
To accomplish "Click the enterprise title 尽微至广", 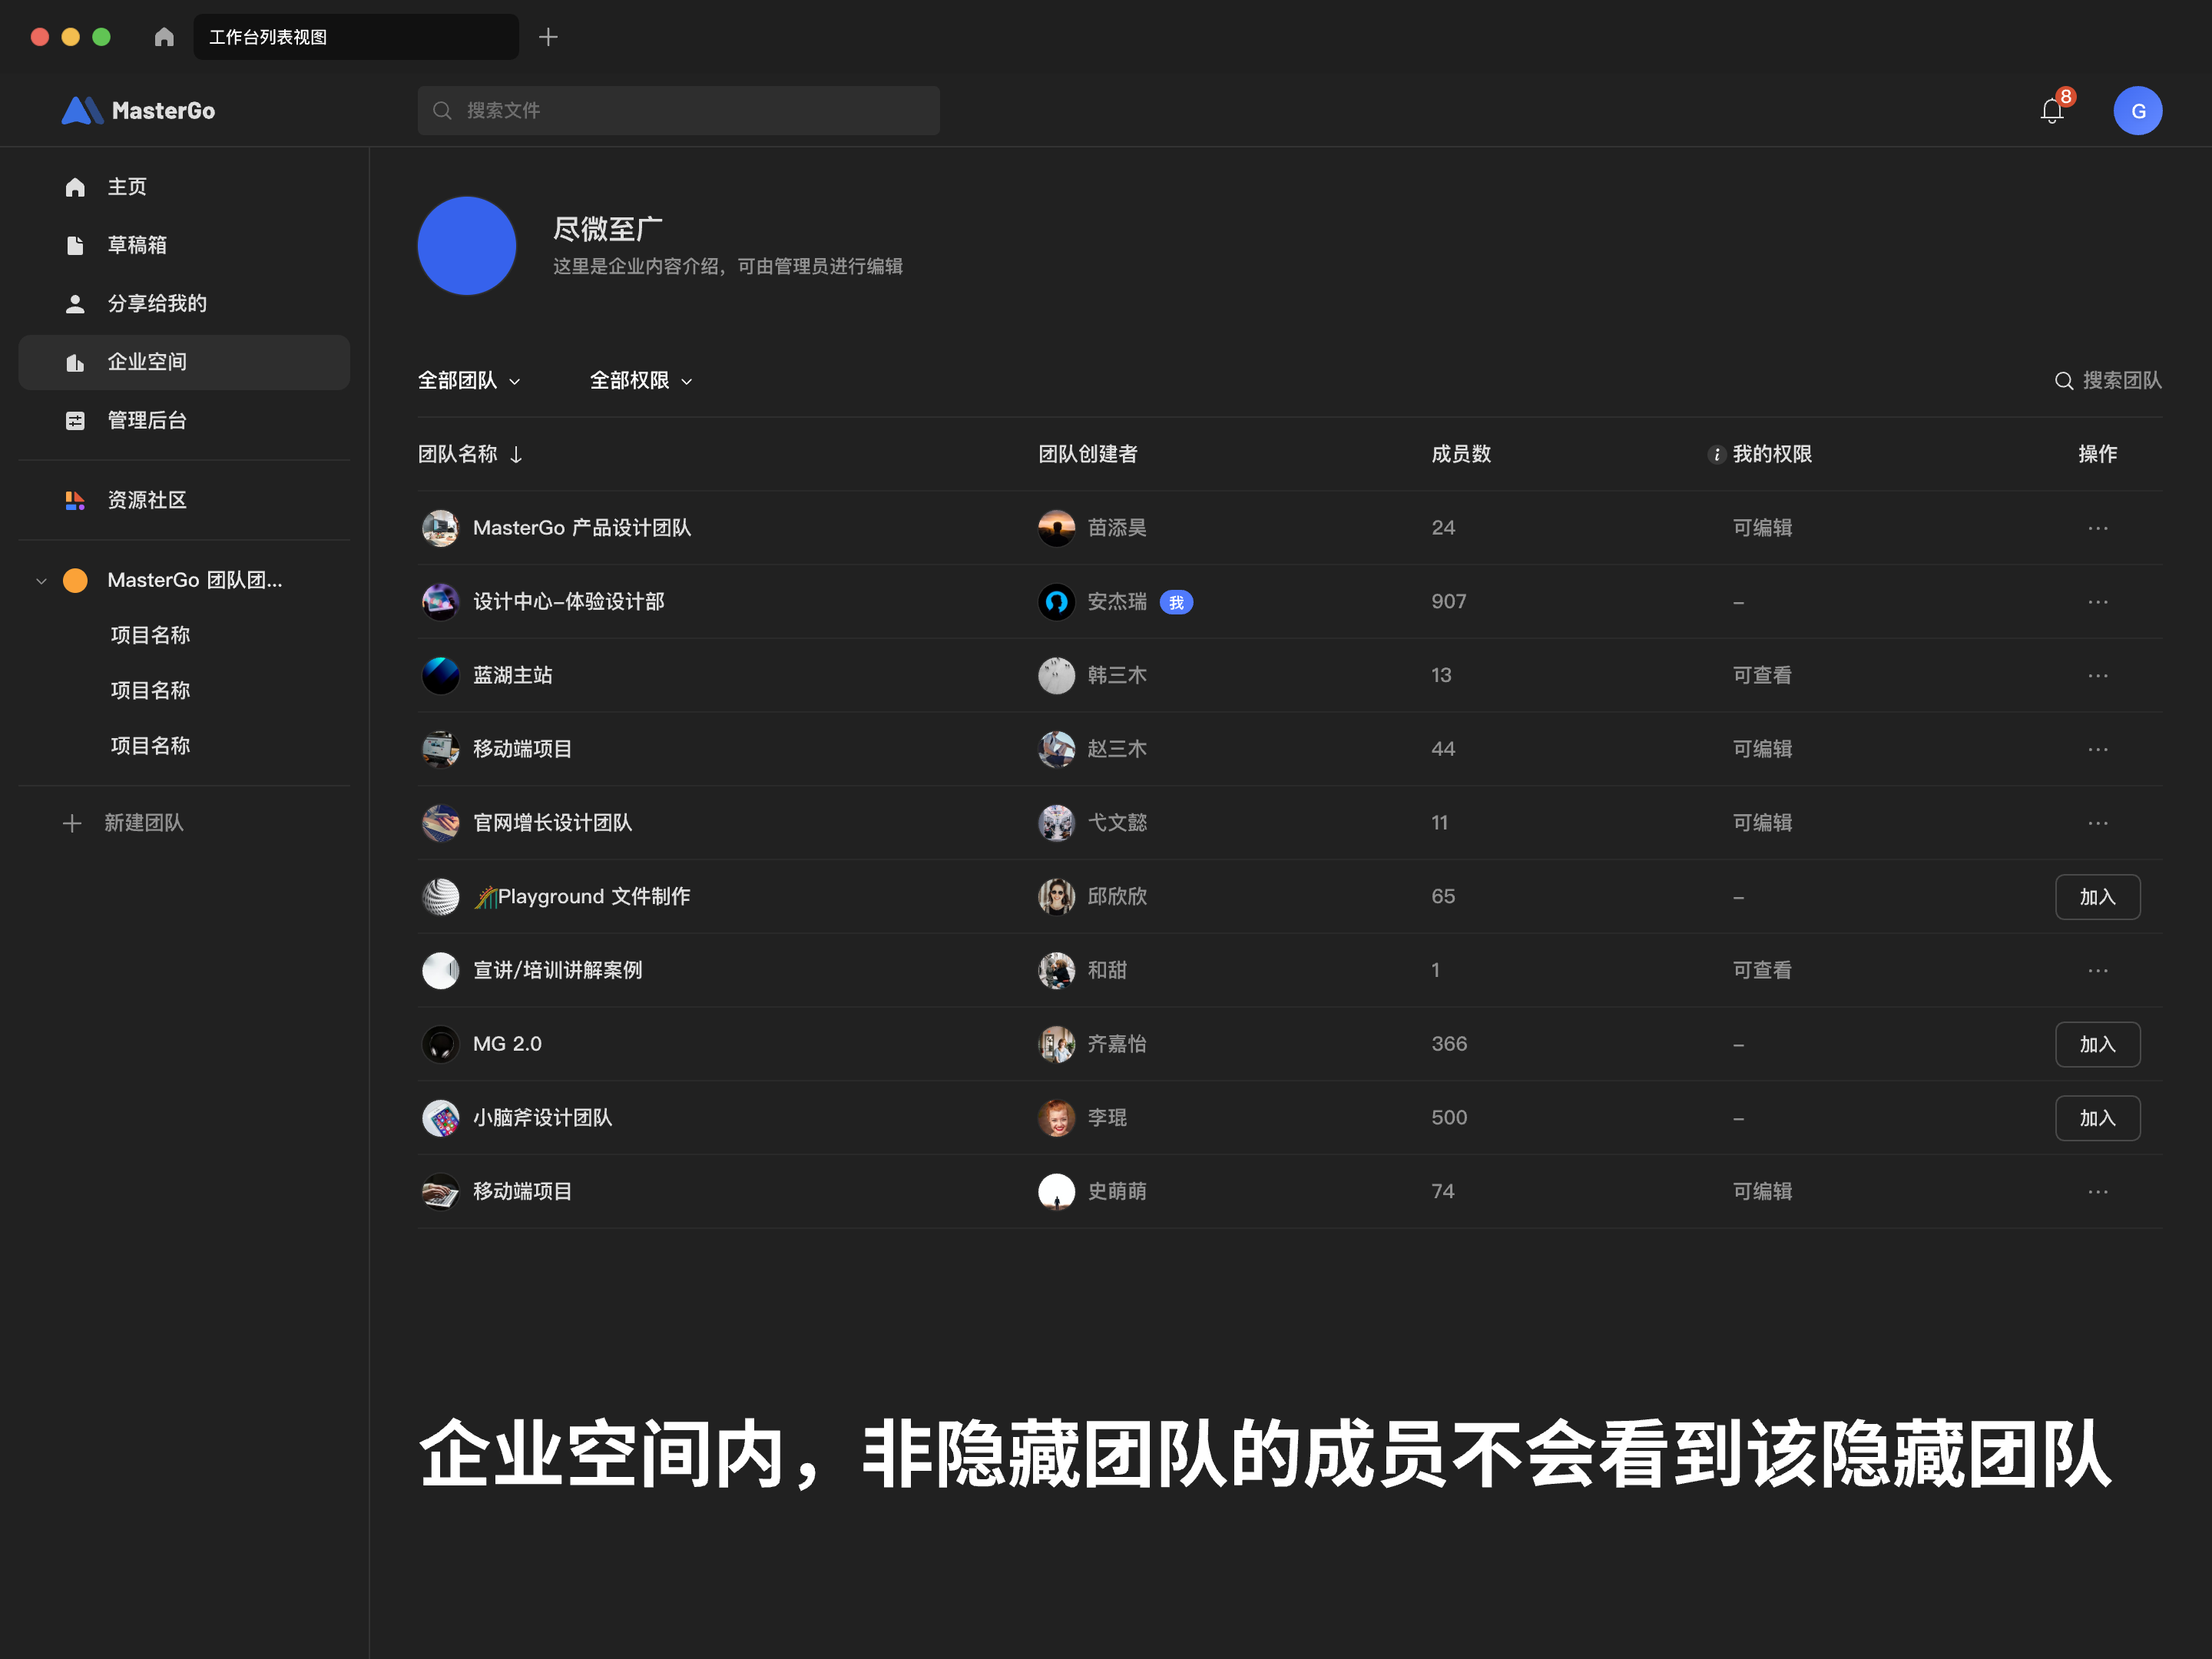I will 607,229.
